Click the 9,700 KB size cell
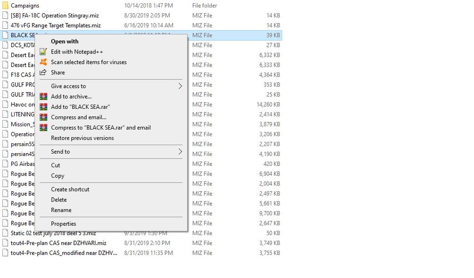474x278 pixels. 269,214
